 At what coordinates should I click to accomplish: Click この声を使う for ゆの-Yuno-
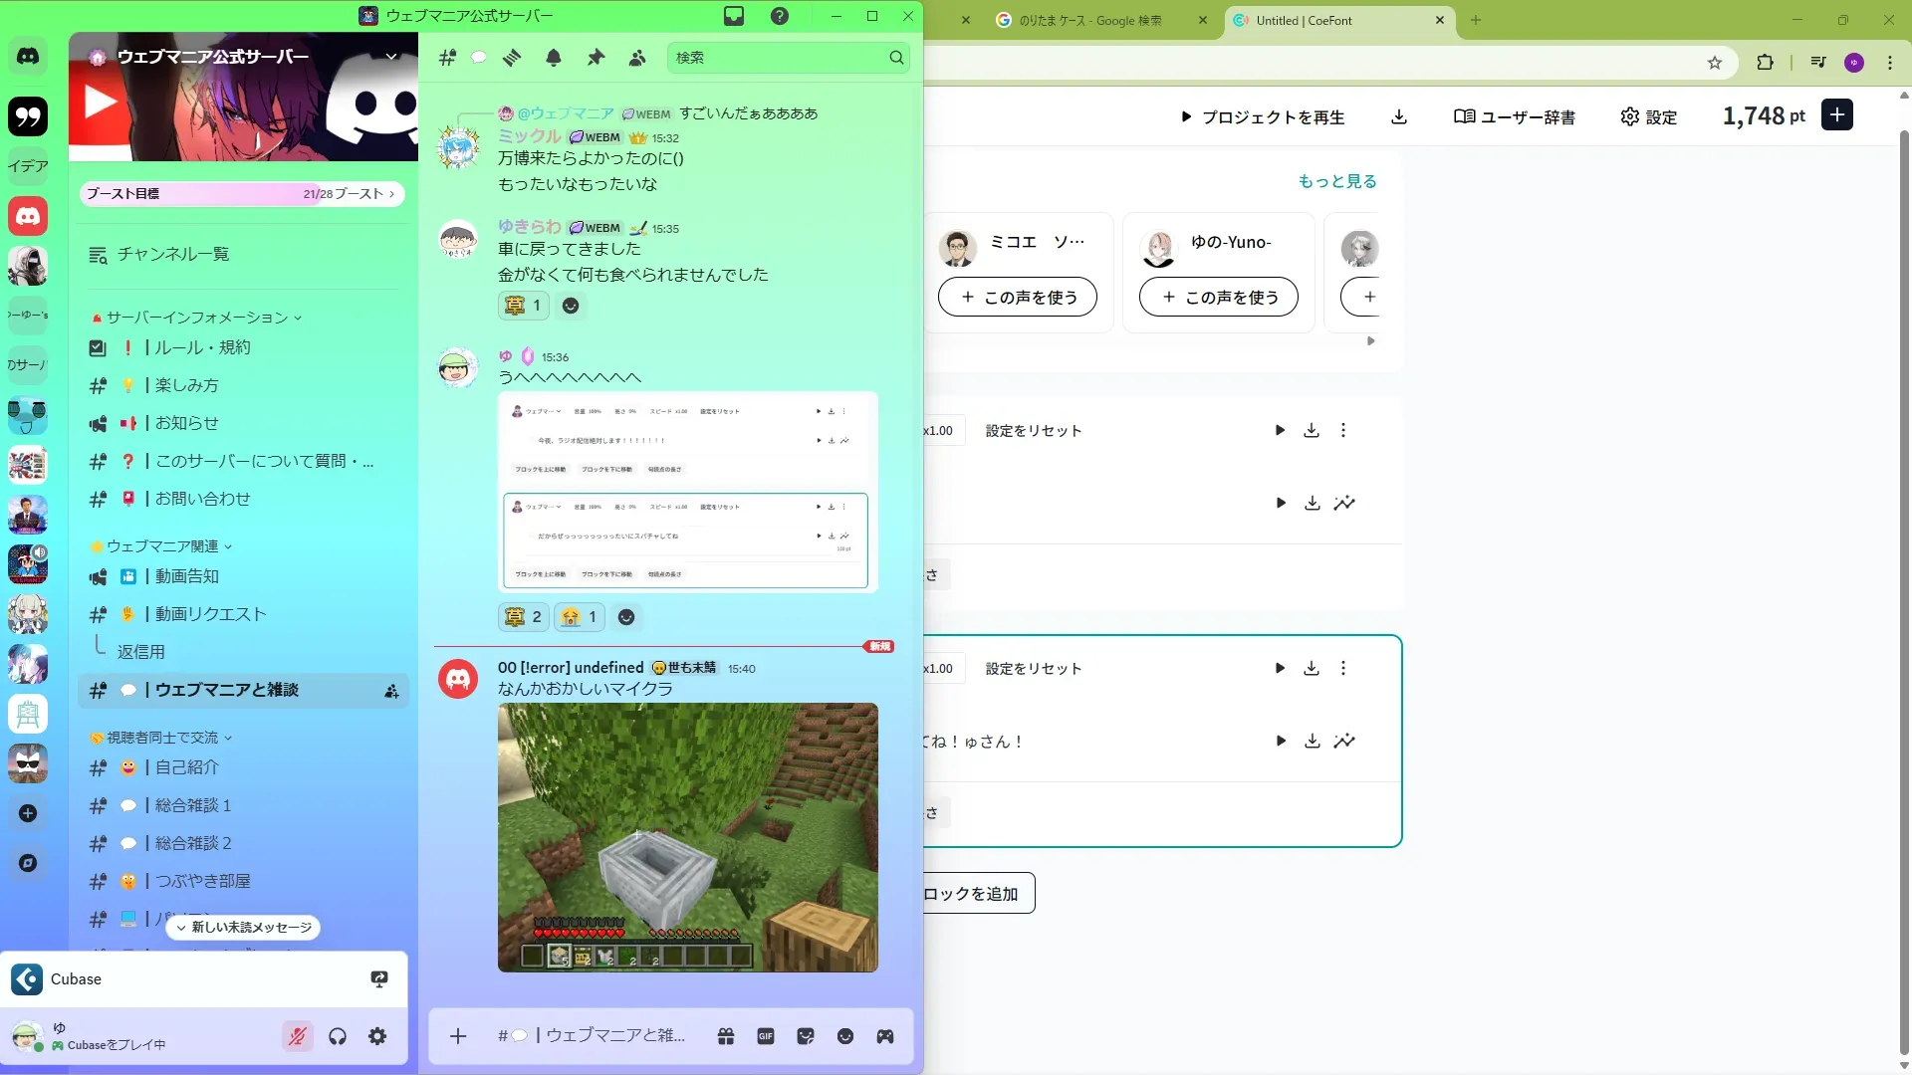point(1218,297)
